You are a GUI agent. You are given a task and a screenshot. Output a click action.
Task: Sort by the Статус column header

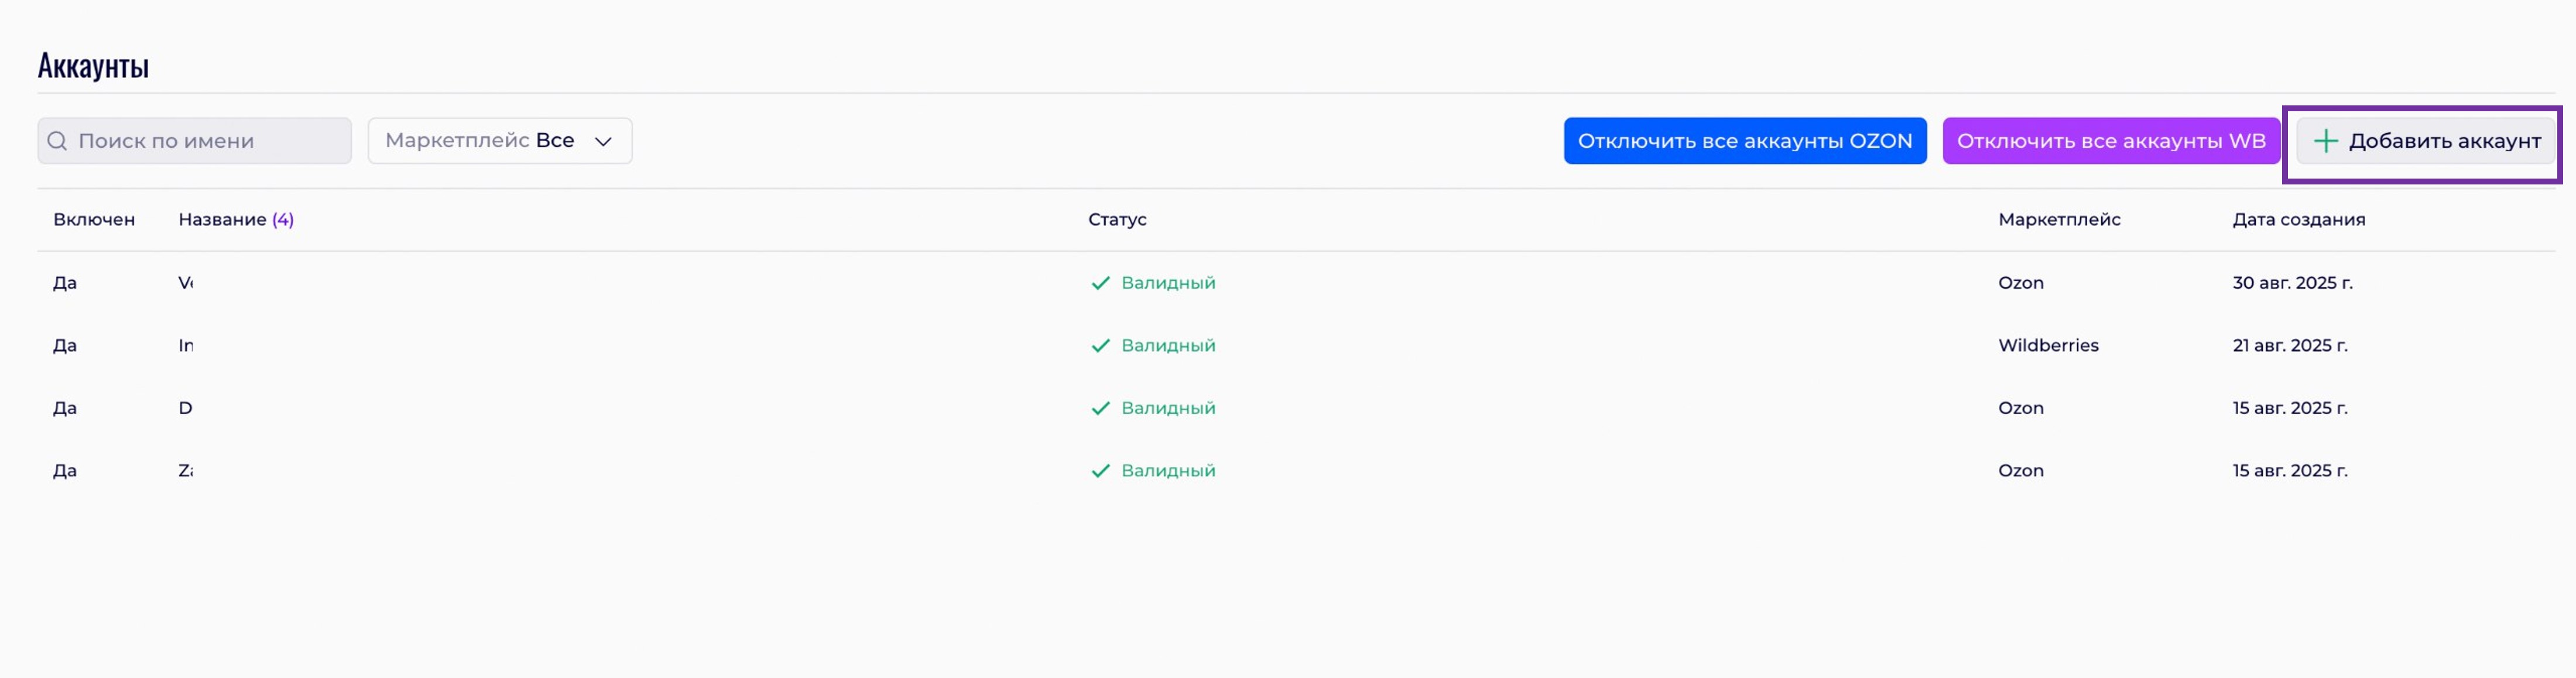pyautogui.click(x=1117, y=219)
